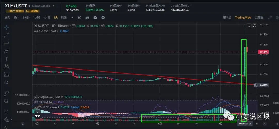Click the XLM/USDT pair heading

tap(16, 6)
